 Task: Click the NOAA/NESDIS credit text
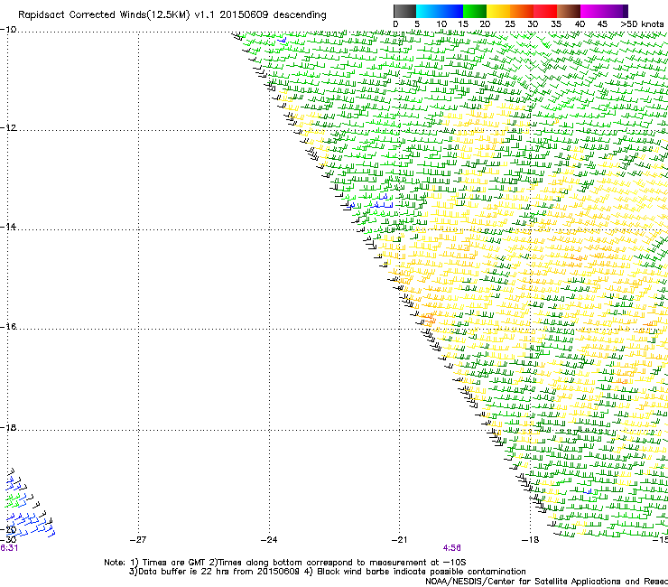[x=546, y=582]
